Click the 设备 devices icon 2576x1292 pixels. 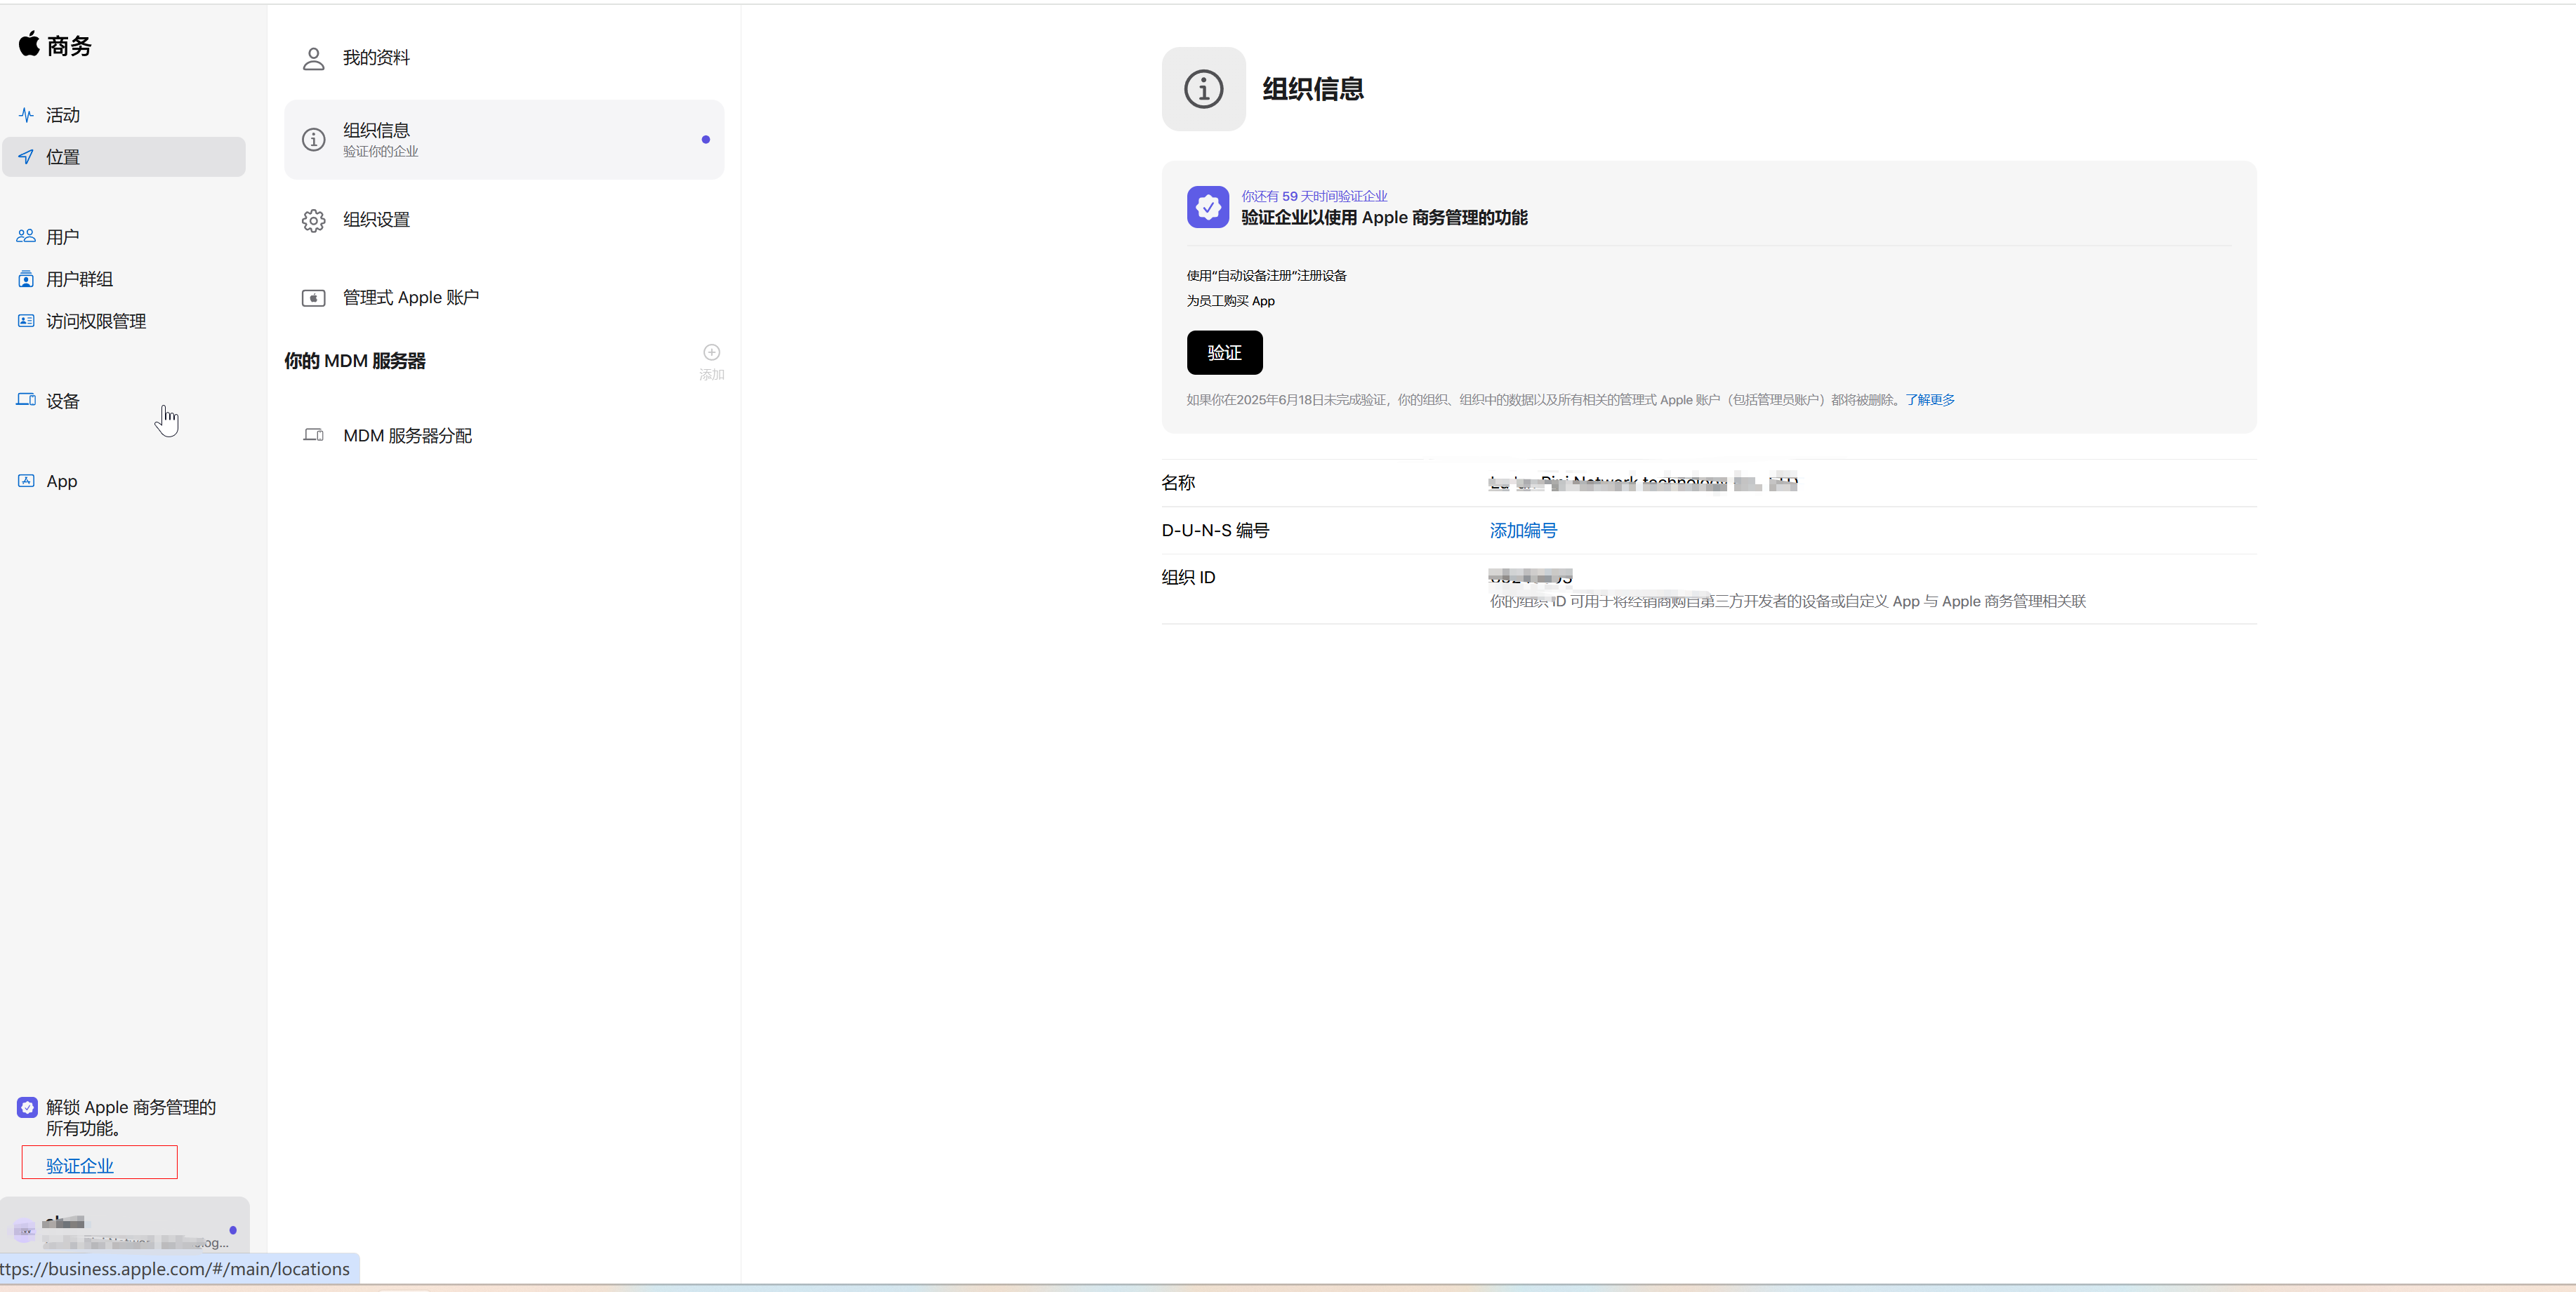coord(26,400)
